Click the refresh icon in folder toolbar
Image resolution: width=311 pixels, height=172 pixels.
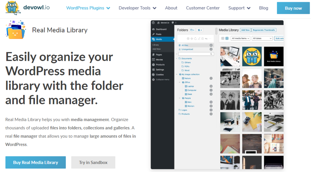tap(195, 39)
